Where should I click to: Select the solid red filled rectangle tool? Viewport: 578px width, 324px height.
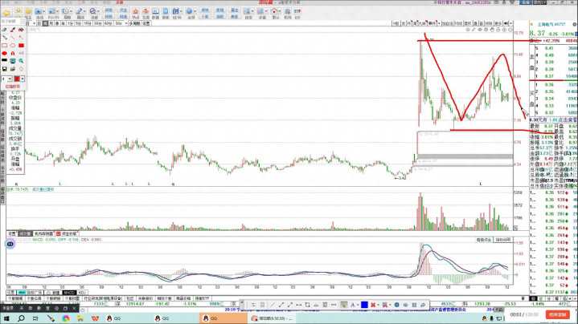pyautogui.click(x=22, y=46)
